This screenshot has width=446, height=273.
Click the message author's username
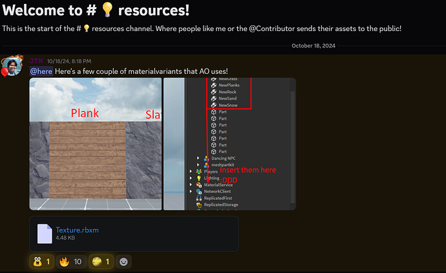[36, 61]
